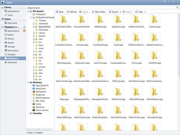
Task: Select the IAPCrazy.app folder
Action: [x=119, y=76]
